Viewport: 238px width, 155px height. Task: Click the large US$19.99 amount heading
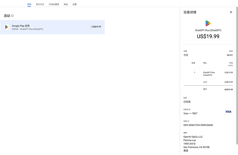[208, 36]
